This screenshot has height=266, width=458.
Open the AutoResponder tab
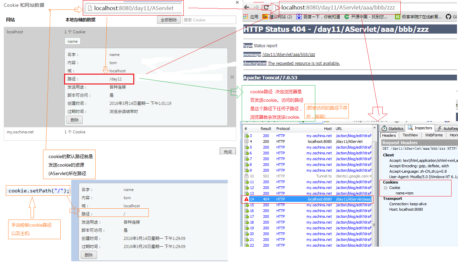click(x=446, y=129)
